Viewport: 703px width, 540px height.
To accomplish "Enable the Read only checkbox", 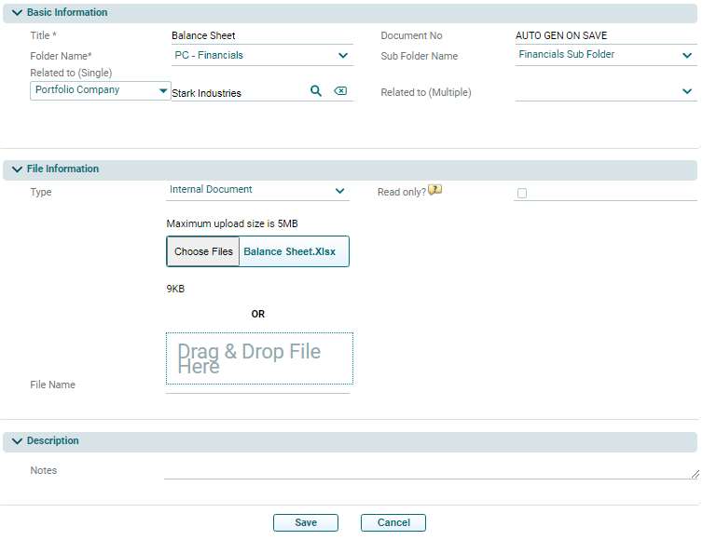I will pyautogui.click(x=522, y=193).
